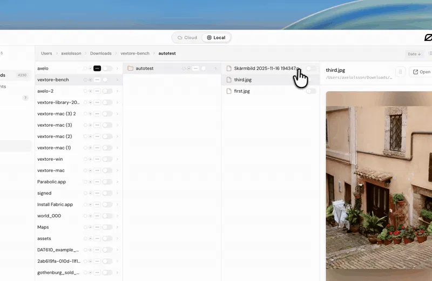Open the Date sort dropdown
The width and height of the screenshot is (432, 281).
(414, 54)
